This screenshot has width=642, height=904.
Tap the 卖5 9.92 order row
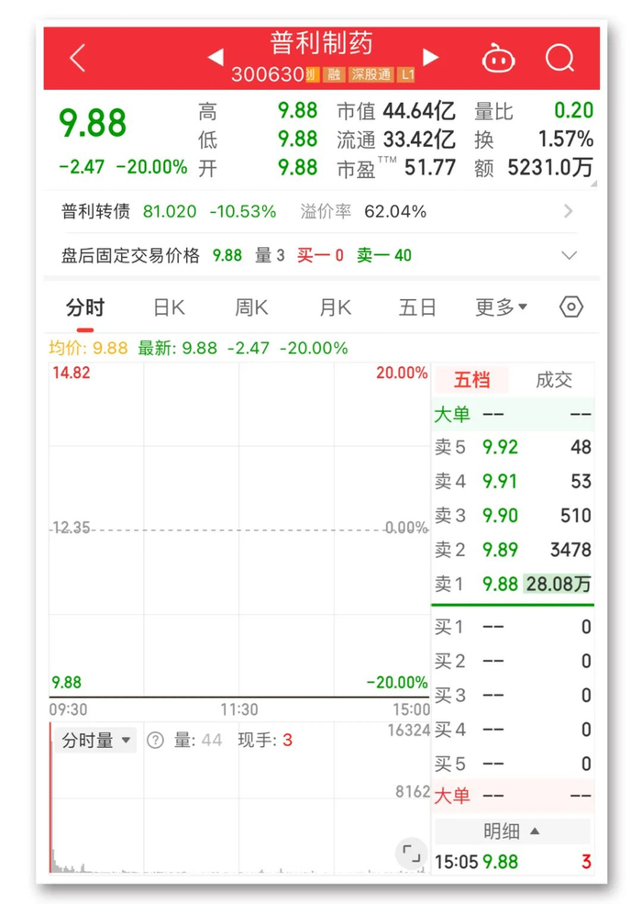513,447
